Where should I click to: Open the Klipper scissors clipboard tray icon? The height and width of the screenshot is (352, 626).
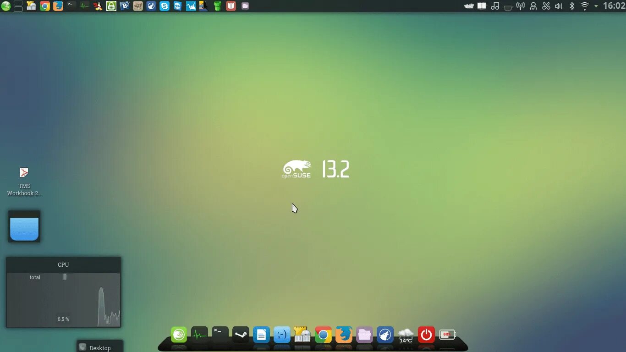tap(546, 6)
